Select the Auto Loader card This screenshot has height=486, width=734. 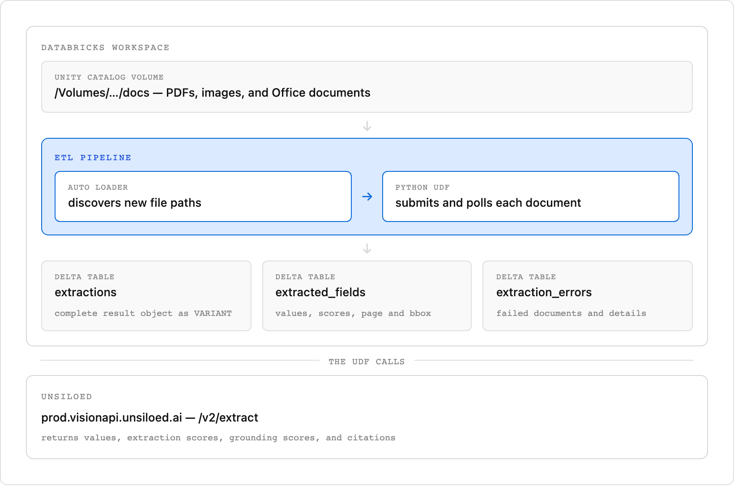click(x=203, y=196)
